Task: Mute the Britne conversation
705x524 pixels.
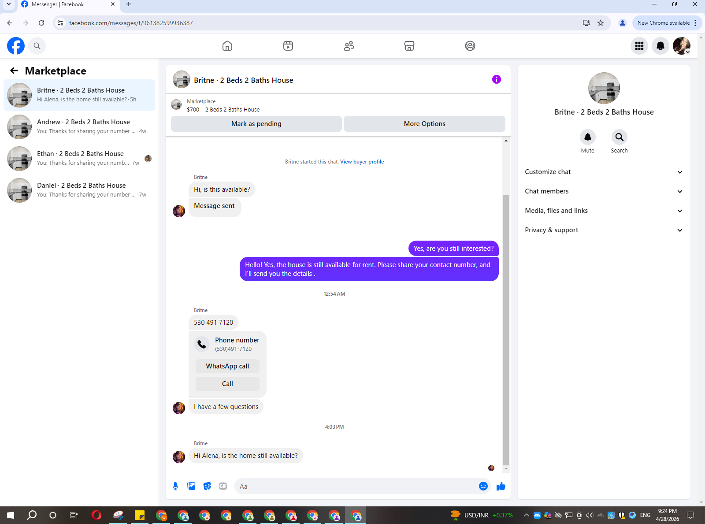Action: [588, 137]
